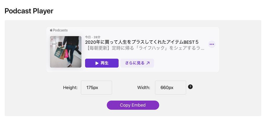Click the Width: label
Screen dimensions: 266x121
coord(144,87)
